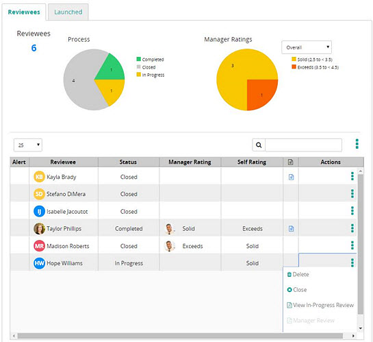Click Madison Roberts reviewee name
The width and height of the screenshot is (373, 342).
click(68, 246)
